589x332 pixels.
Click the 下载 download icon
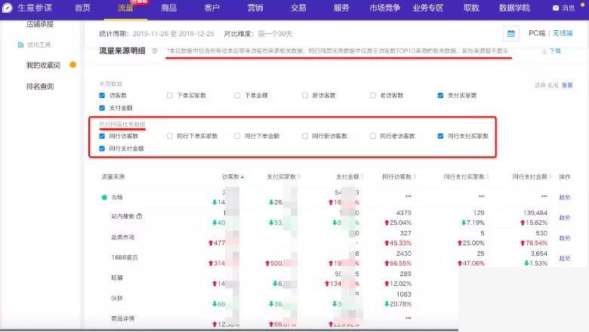click(x=544, y=51)
